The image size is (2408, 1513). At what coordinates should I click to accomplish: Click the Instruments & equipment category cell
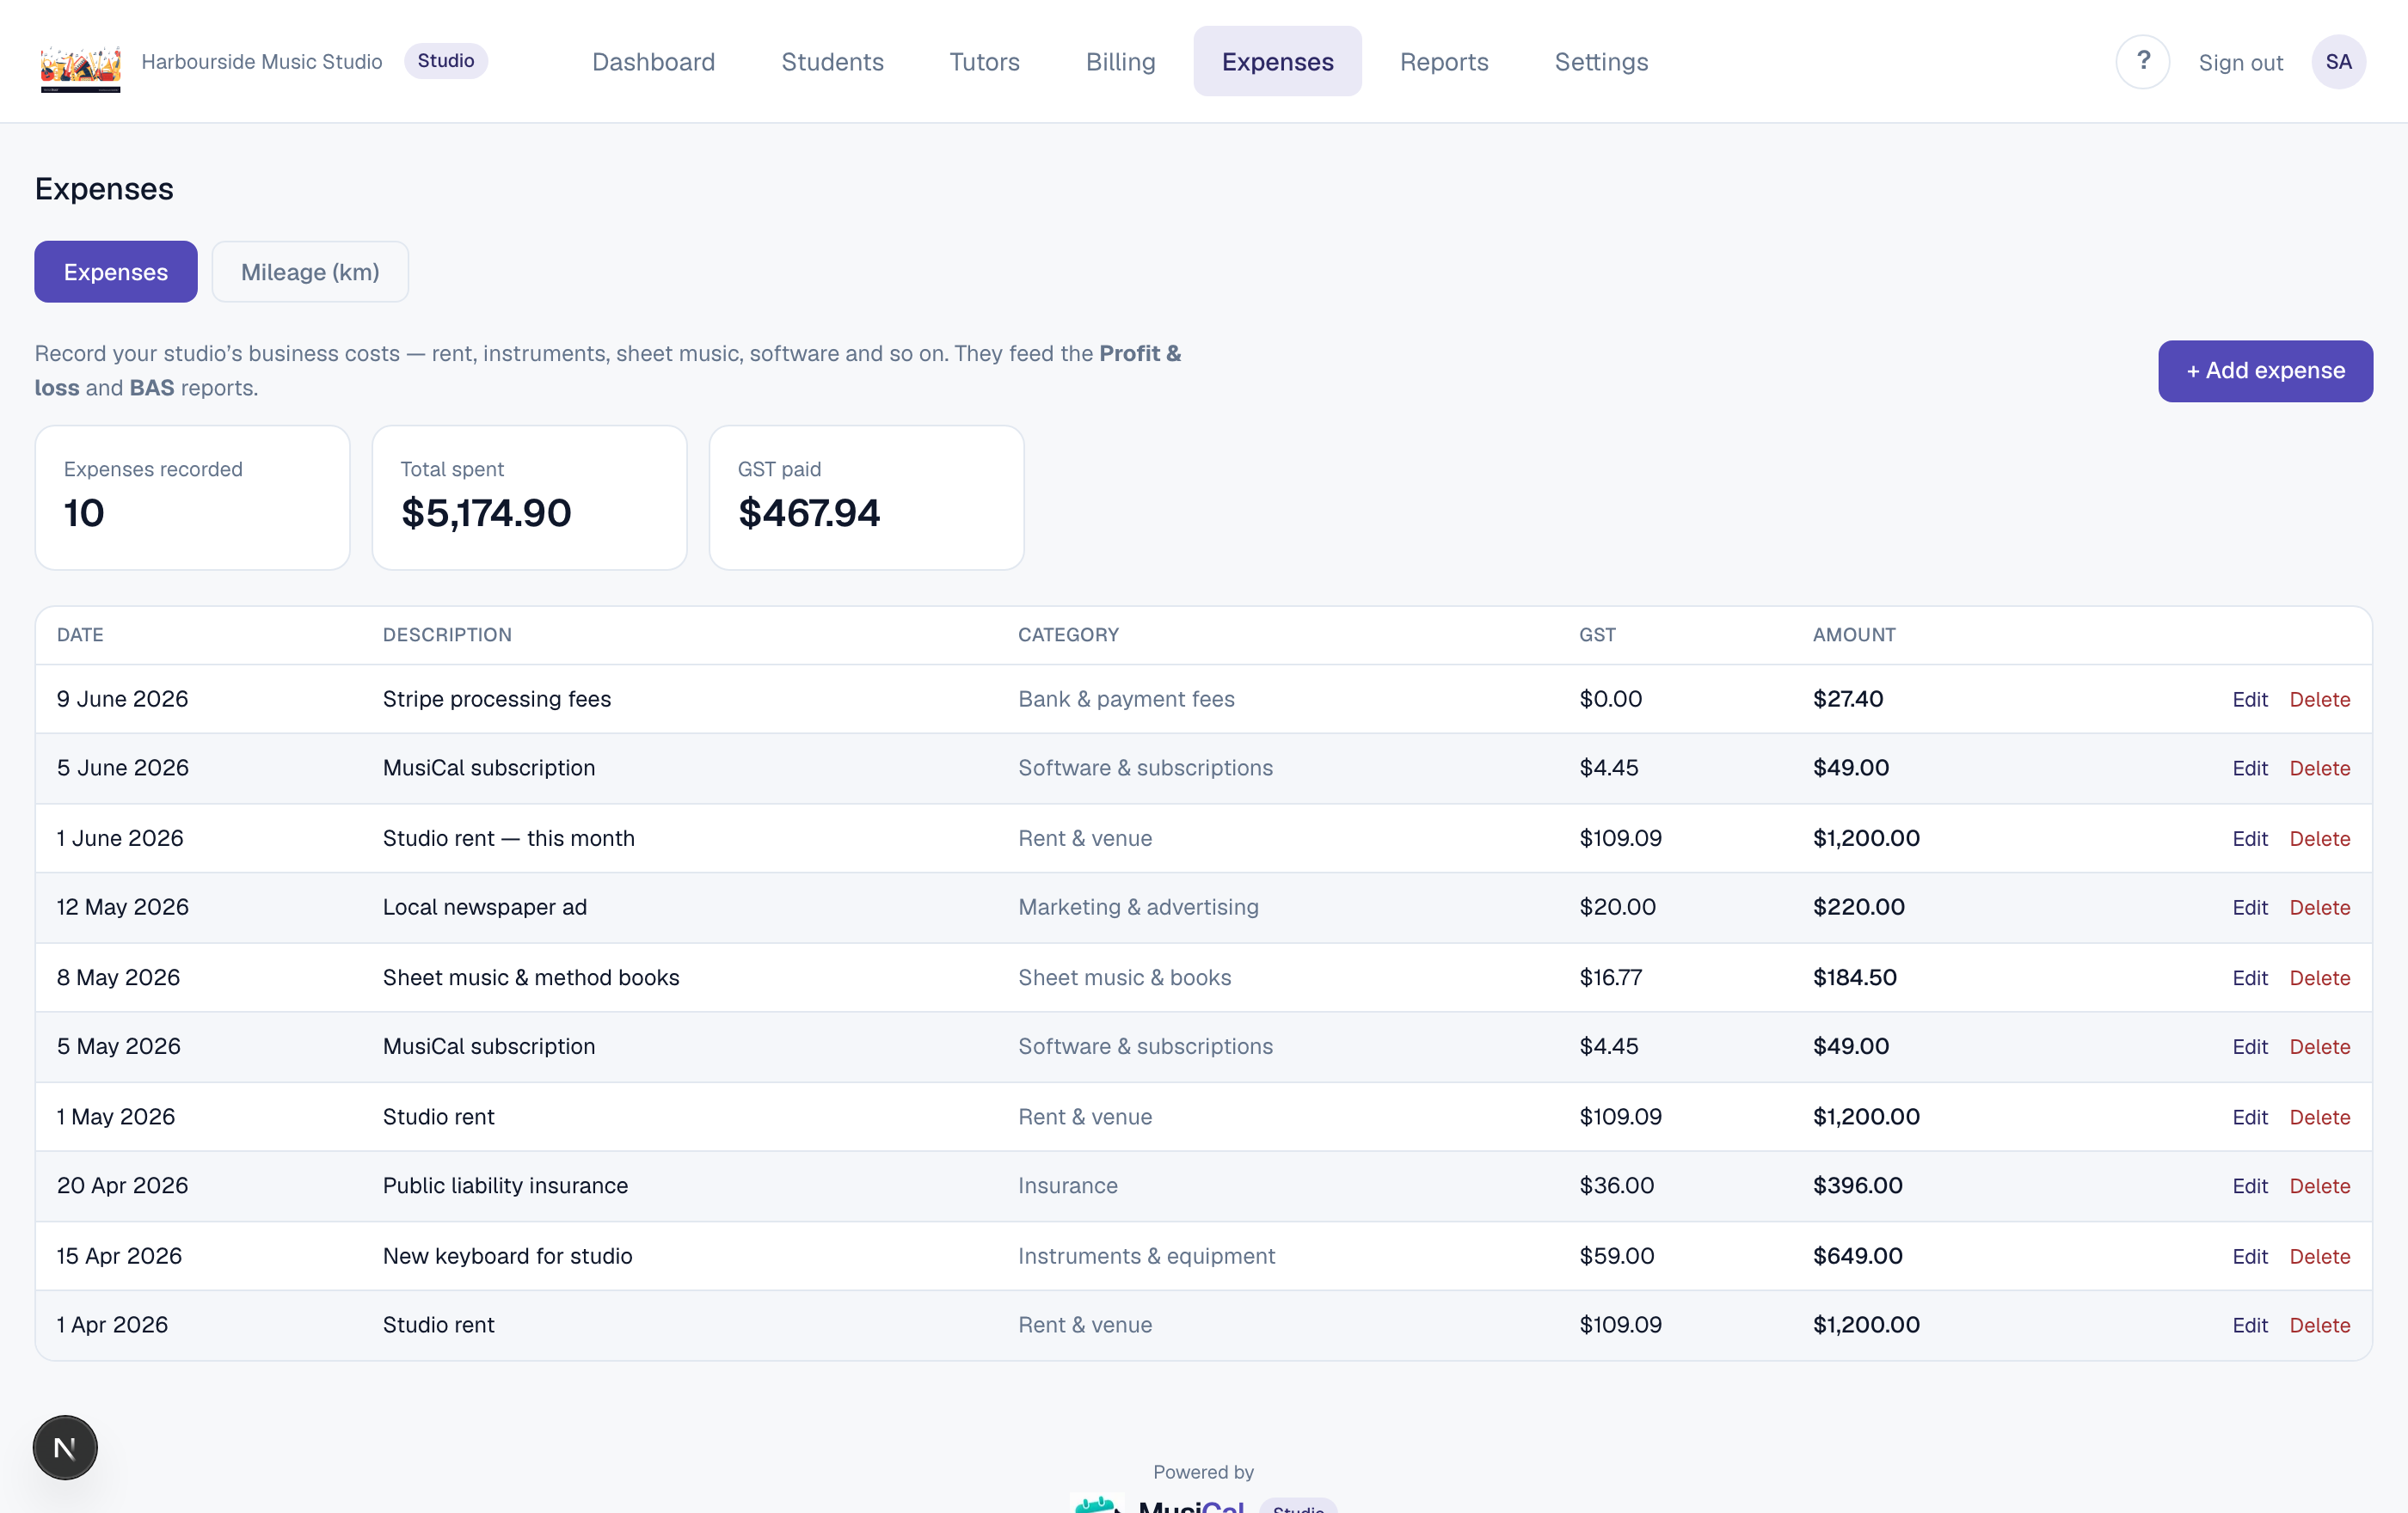click(x=1146, y=1256)
